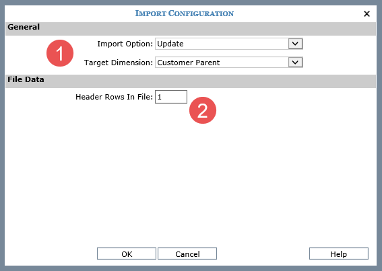Select the Customer Parent combo box

[x=229, y=63]
